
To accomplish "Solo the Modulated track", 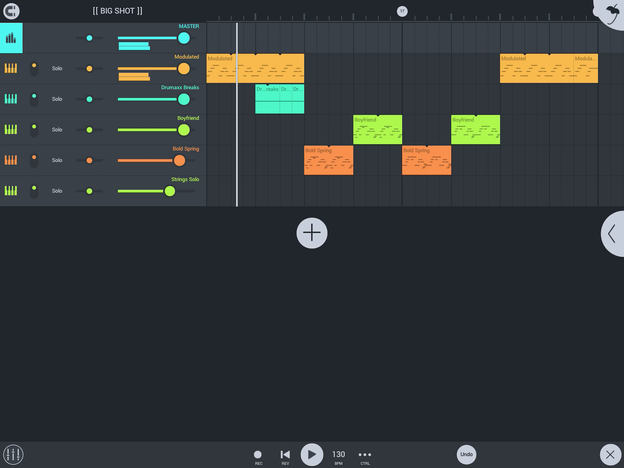I will click(57, 68).
